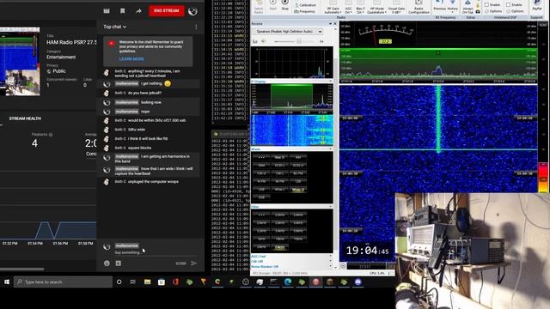Image resolution: width=550 pixels, height=309 pixels.
Task: Click the horizontal scrollbar under stream analytics
Action: pyautogui.click(x=22, y=269)
